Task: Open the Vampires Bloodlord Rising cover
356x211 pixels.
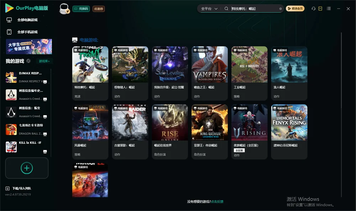Action: click(x=210, y=65)
